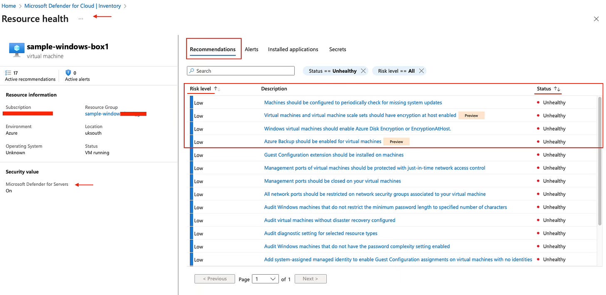This screenshot has width=606, height=295.
Task: Open the Alerts tab
Action: pos(251,49)
